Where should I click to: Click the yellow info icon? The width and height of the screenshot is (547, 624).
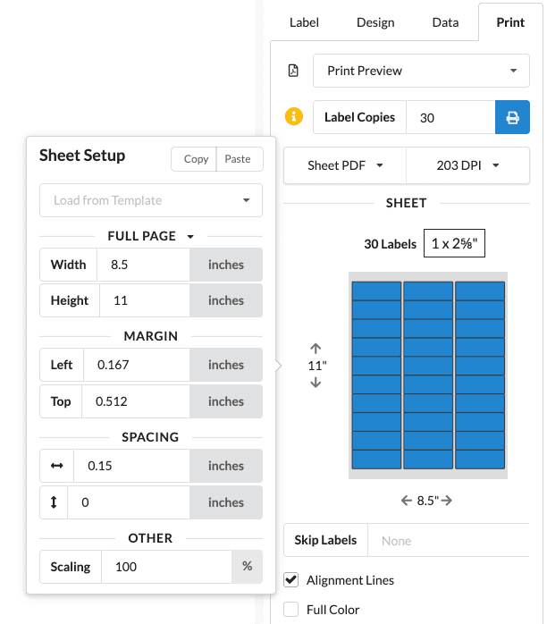[x=293, y=117]
